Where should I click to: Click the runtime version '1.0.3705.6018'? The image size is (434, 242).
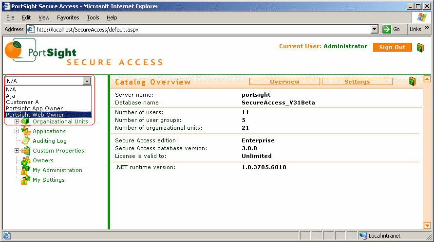pos(264,167)
